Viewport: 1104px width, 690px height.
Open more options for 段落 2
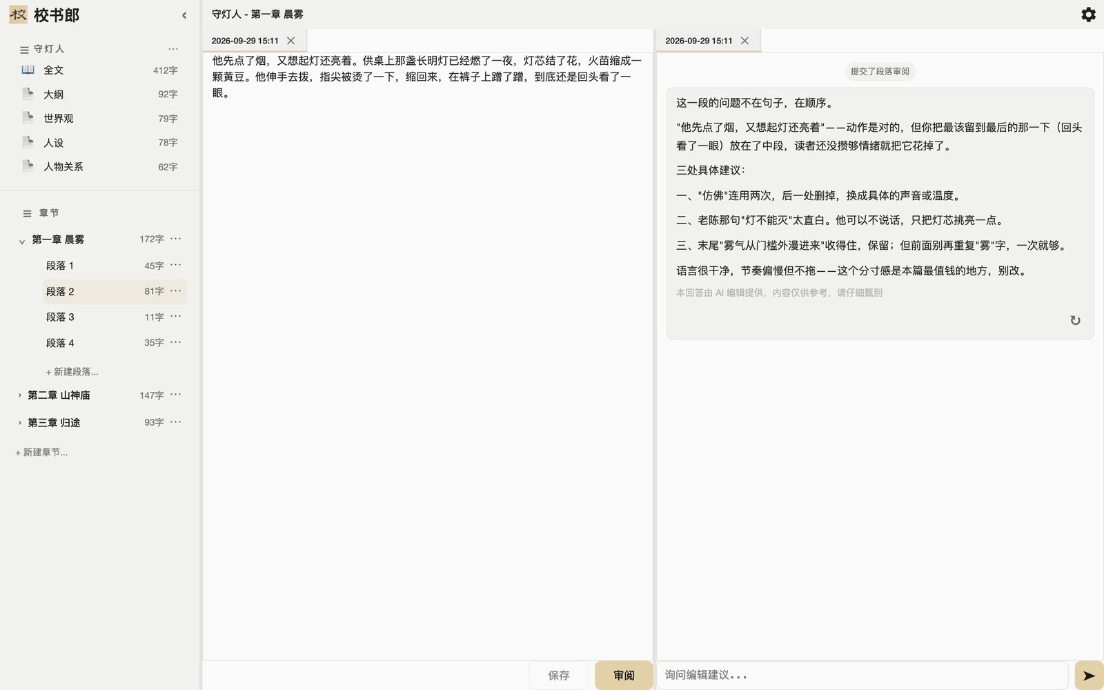coord(176,291)
